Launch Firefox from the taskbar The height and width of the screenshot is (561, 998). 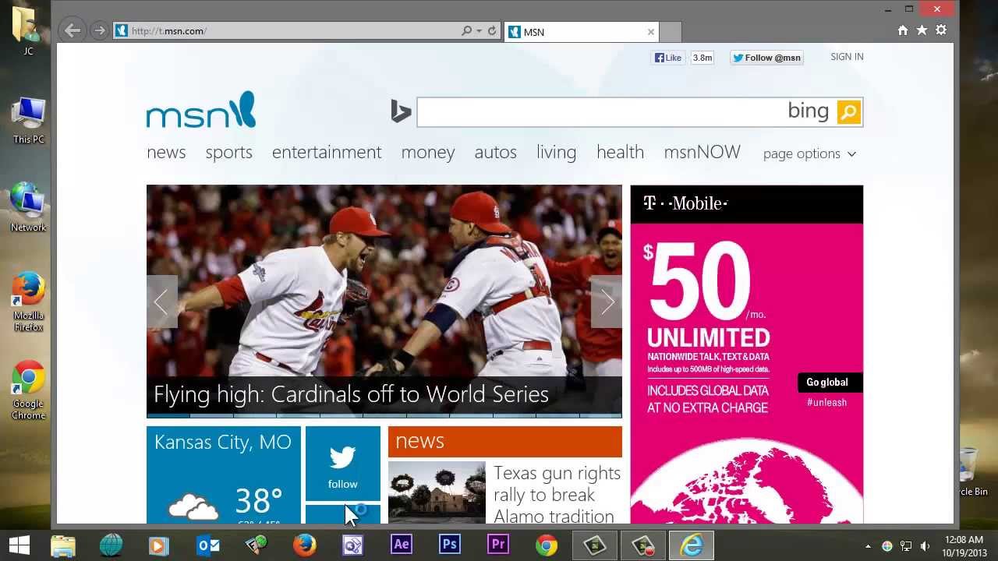coord(305,545)
